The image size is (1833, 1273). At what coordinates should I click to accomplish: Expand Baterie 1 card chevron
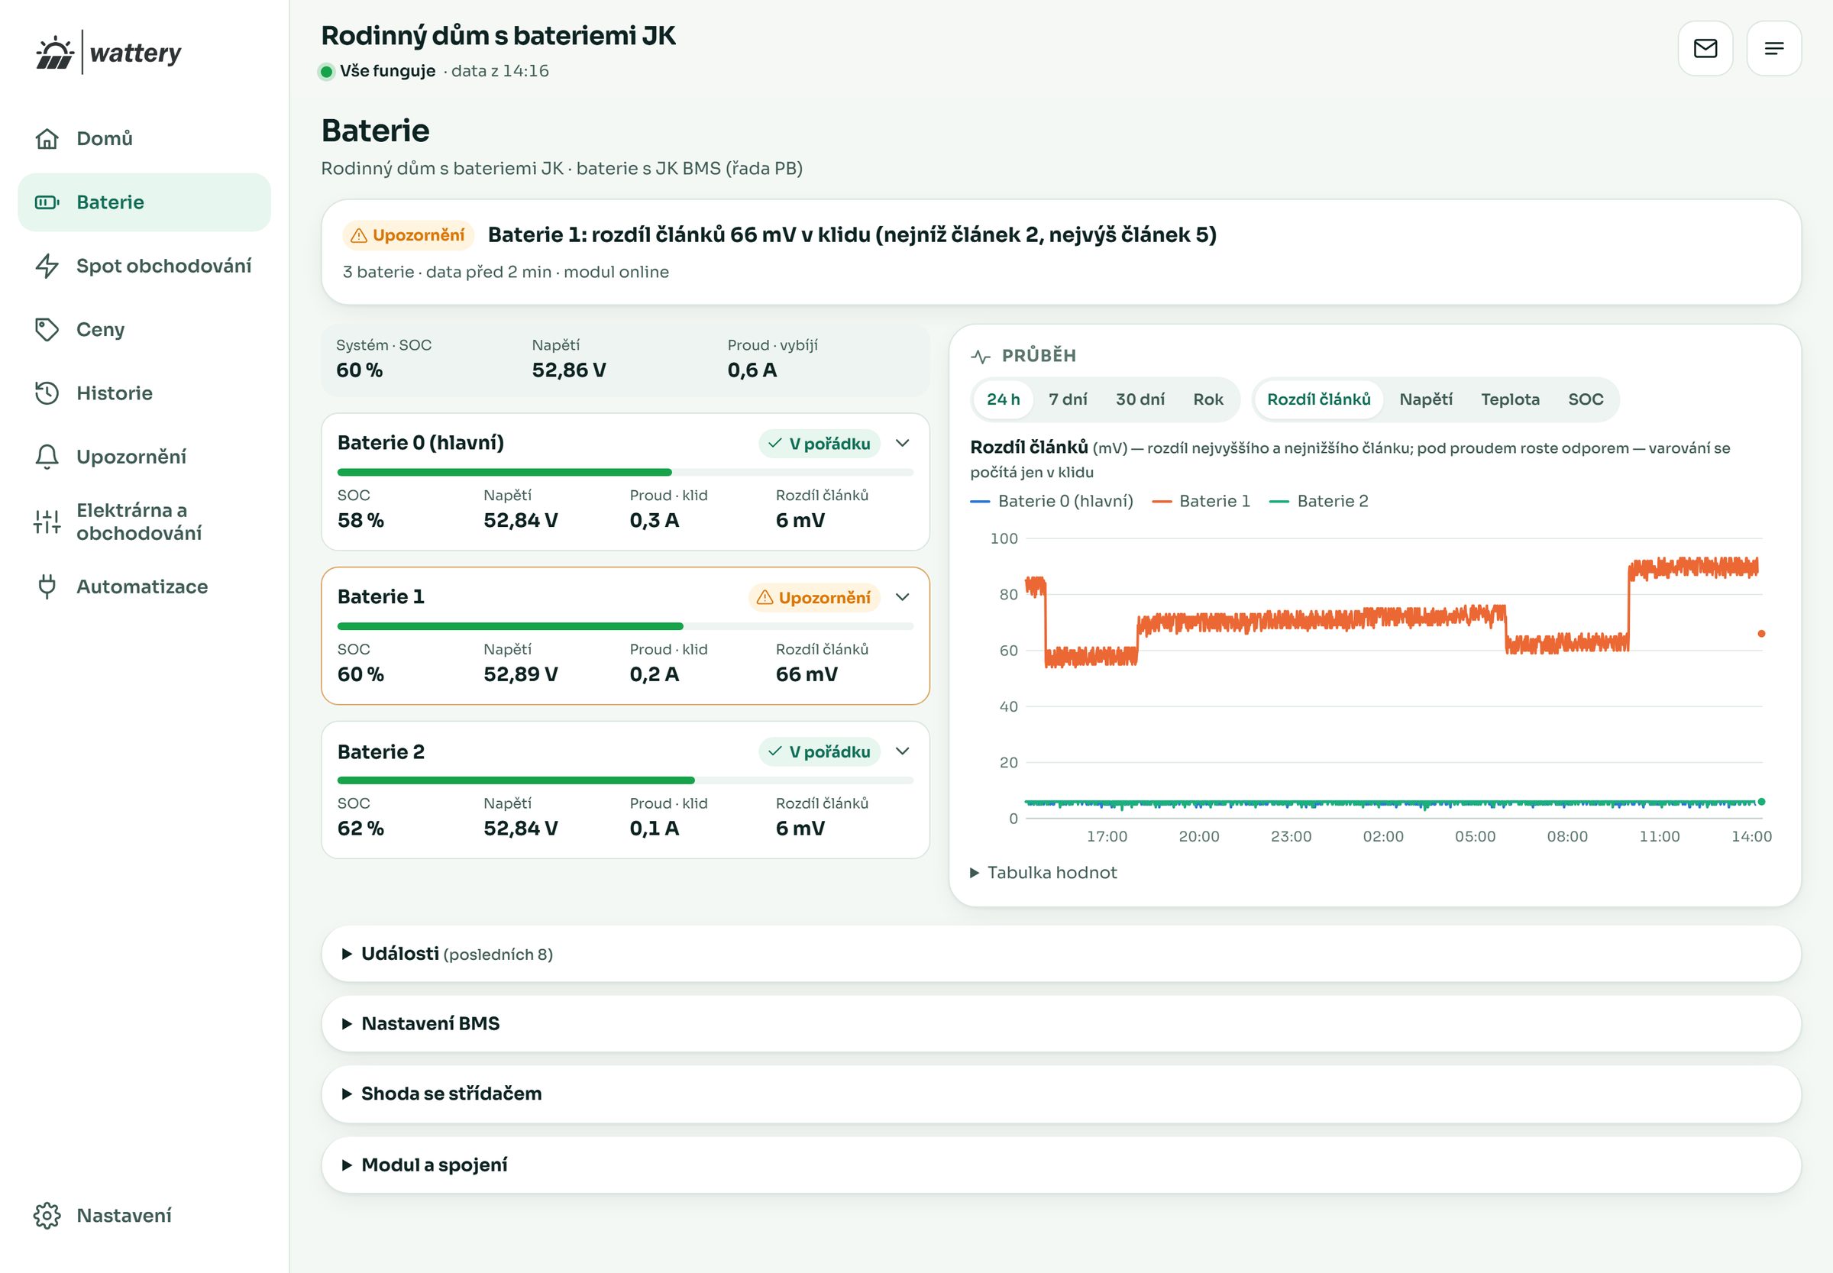902,597
